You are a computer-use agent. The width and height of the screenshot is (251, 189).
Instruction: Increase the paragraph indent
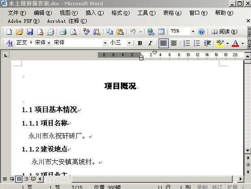point(207,43)
